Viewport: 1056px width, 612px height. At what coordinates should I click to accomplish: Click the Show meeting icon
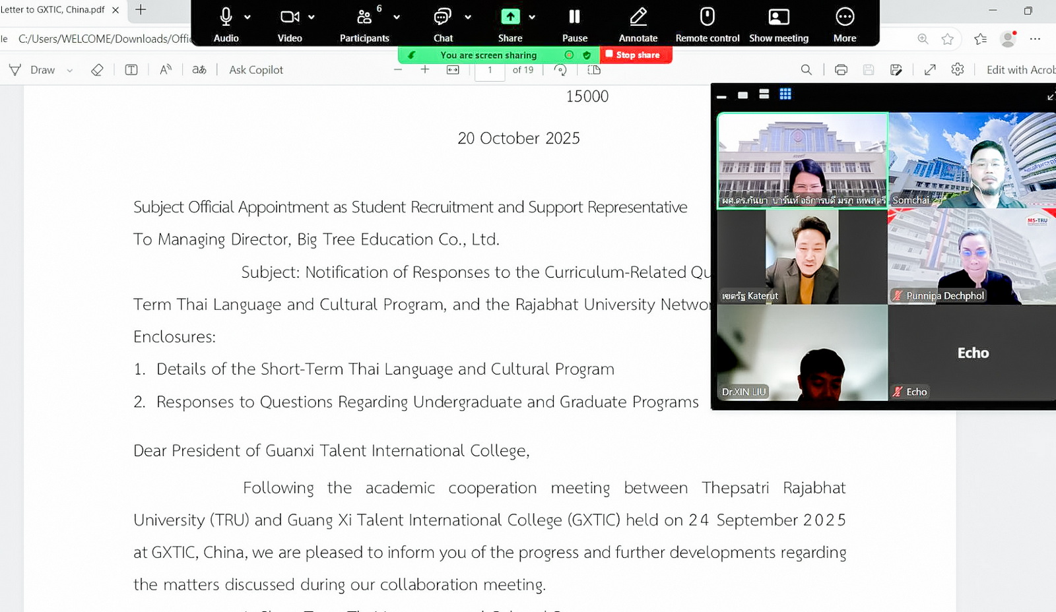[778, 17]
